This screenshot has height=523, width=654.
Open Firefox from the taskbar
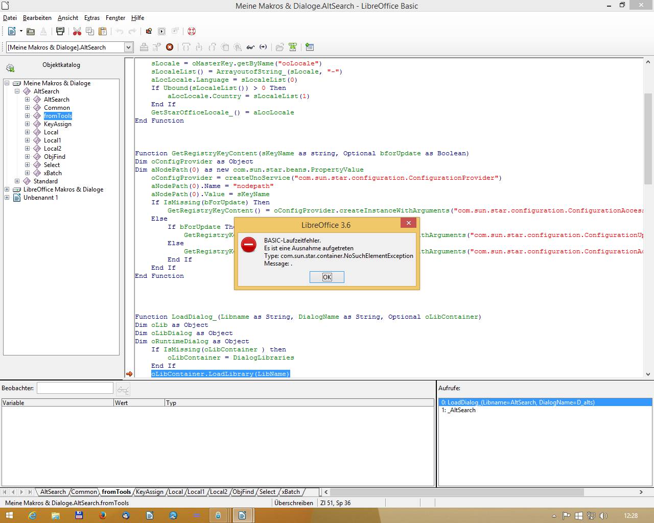point(102,515)
